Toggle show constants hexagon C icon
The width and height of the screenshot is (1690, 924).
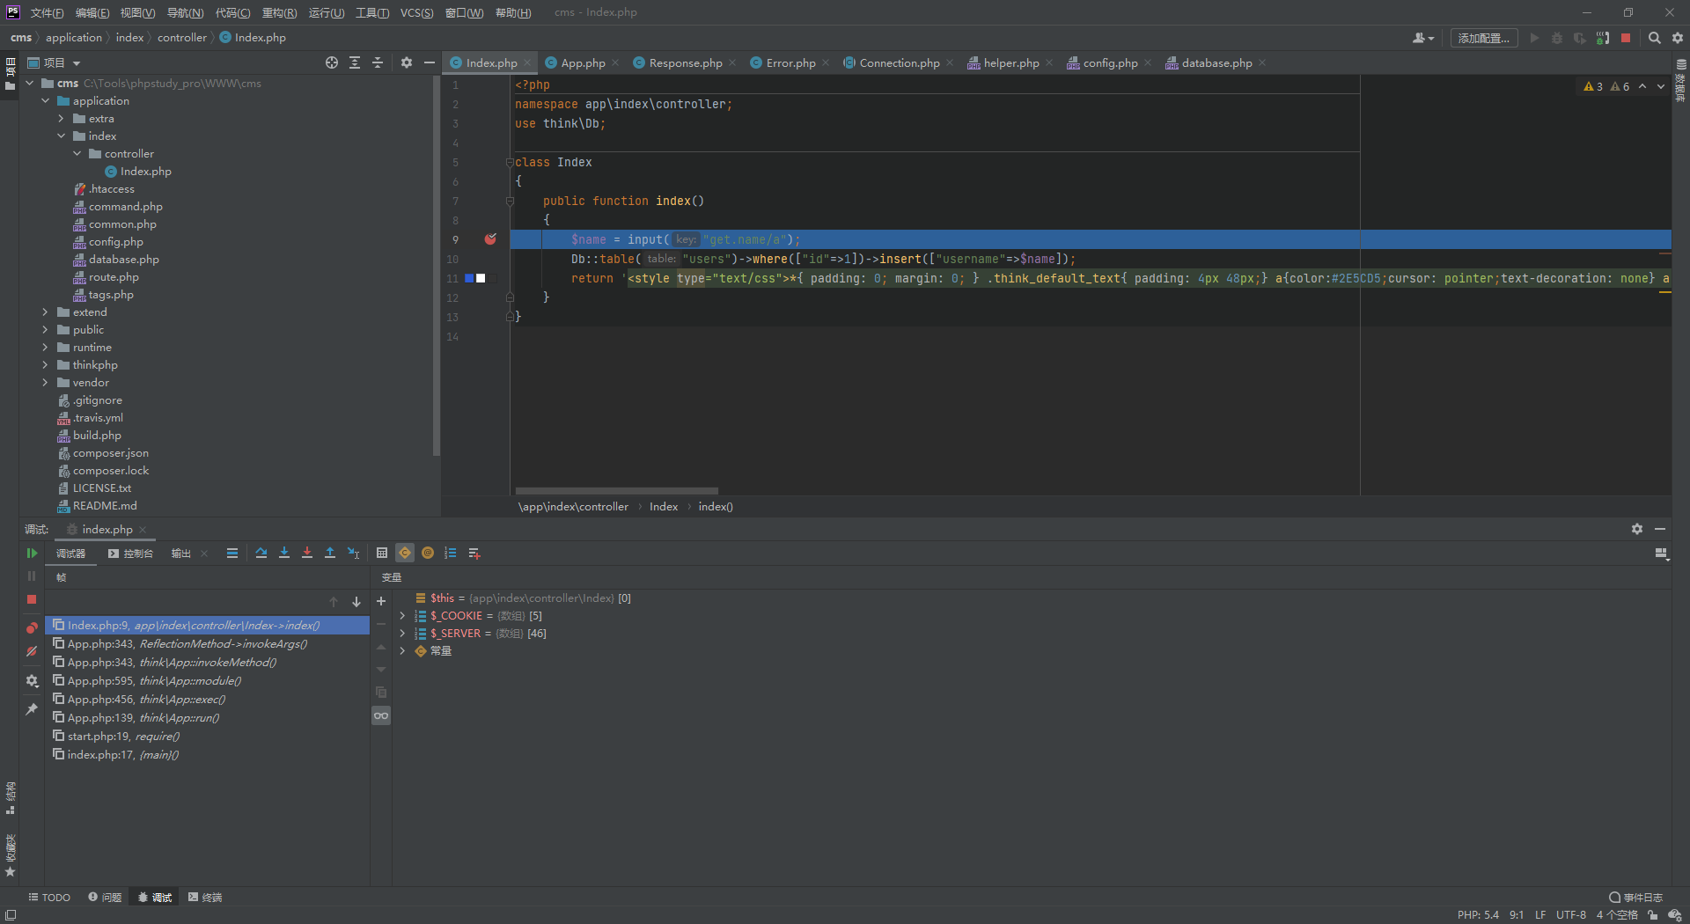click(x=405, y=554)
